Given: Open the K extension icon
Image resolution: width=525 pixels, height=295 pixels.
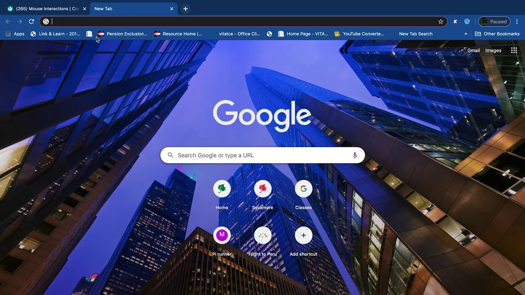Looking at the screenshot, I should coord(455,21).
